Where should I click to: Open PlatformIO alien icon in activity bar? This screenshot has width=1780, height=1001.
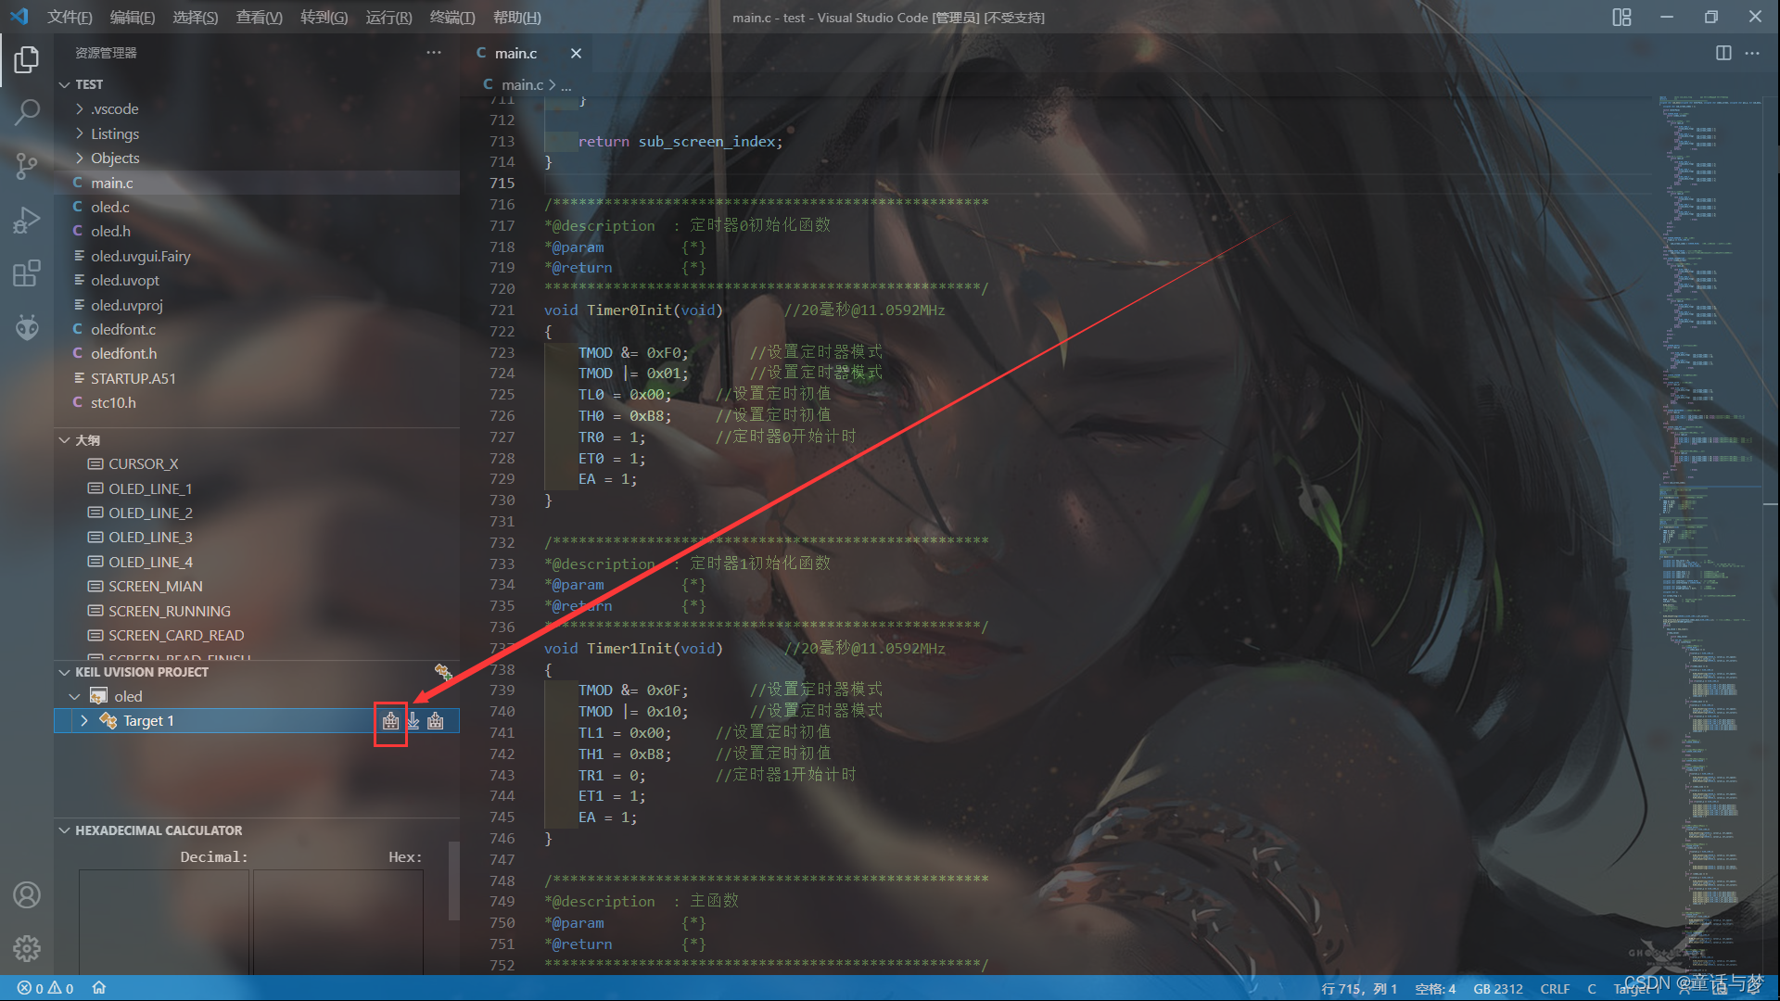pos(27,327)
